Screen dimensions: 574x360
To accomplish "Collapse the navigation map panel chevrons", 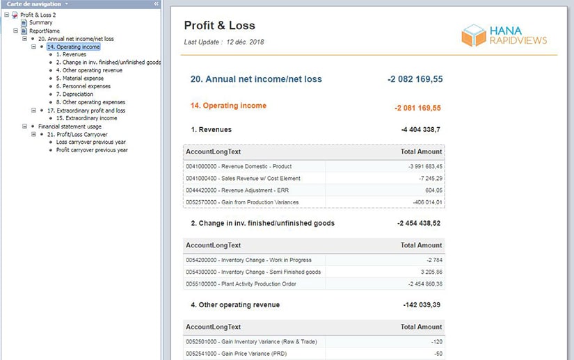I will point(157,3).
